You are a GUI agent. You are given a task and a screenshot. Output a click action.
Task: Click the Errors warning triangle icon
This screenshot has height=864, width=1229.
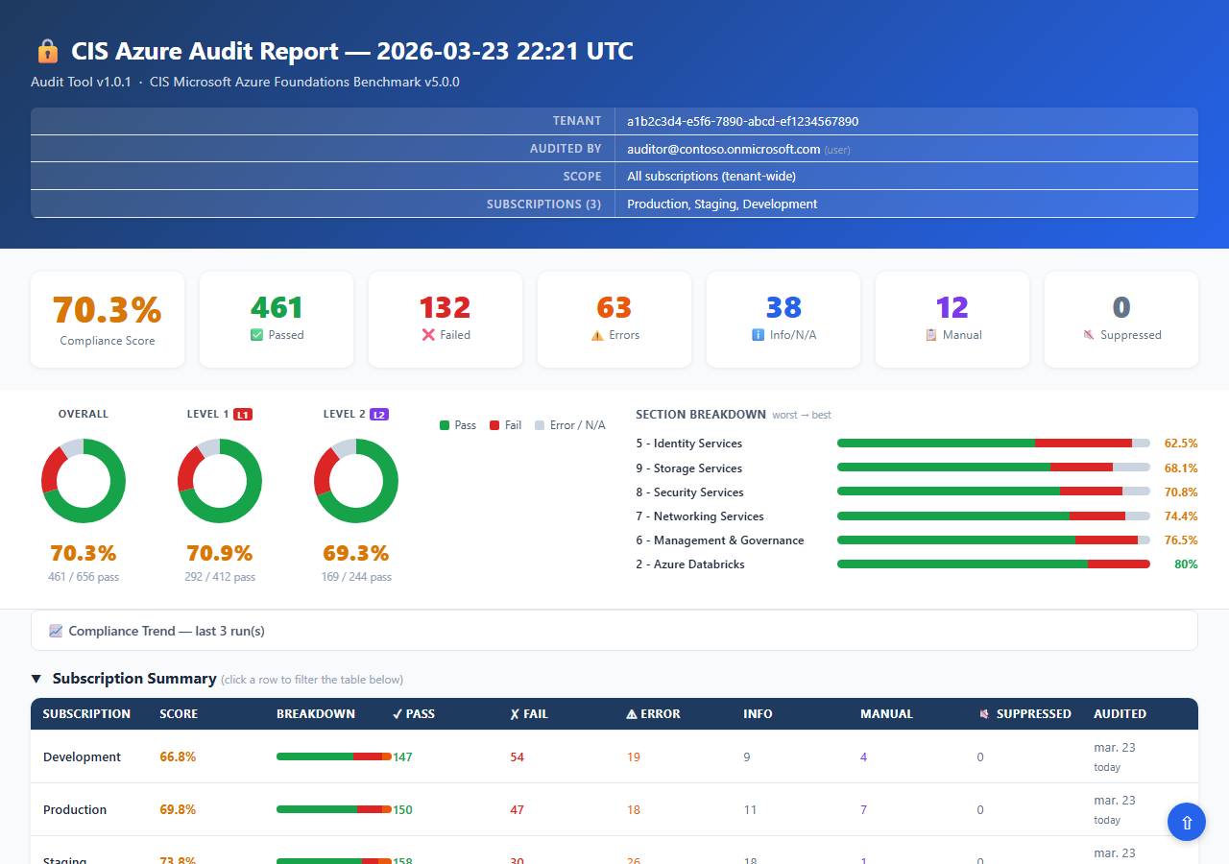pos(597,335)
